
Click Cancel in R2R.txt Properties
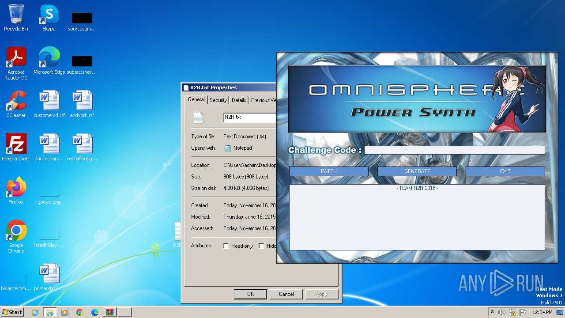coord(286,294)
